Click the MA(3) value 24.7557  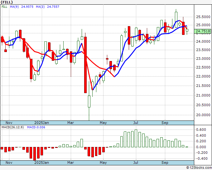click(53, 7)
